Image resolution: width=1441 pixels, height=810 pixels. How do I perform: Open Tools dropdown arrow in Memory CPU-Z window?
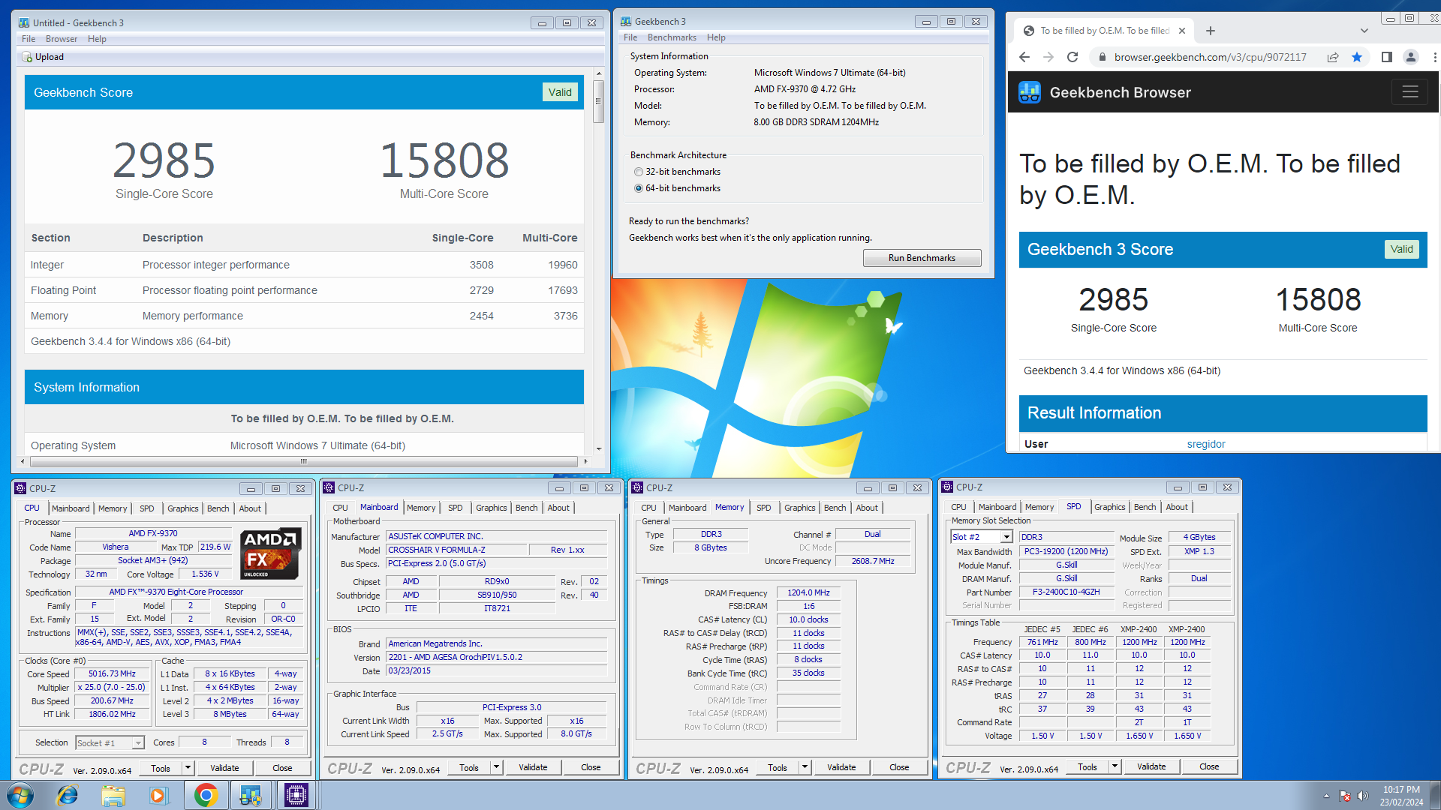[805, 767]
